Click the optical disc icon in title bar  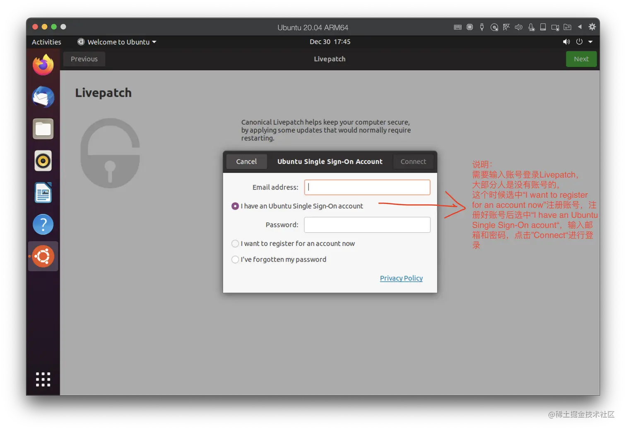coord(494,26)
